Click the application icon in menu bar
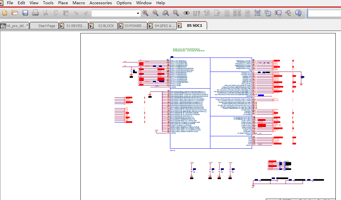 click(x=2, y=3)
